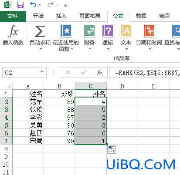Switch to the 开始 tab
The image size is (180, 175).
click(x=38, y=16)
